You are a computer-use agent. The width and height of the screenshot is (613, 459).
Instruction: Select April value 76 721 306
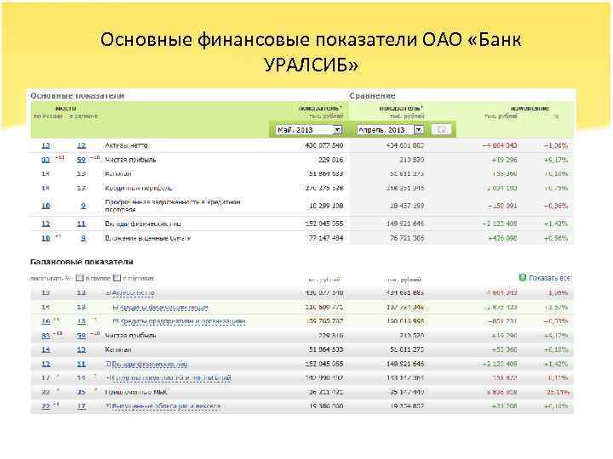coord(407,238)
